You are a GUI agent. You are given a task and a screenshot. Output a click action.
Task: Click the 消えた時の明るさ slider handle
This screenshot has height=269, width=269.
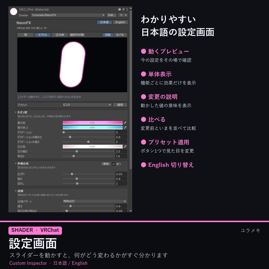pos(67,211)
